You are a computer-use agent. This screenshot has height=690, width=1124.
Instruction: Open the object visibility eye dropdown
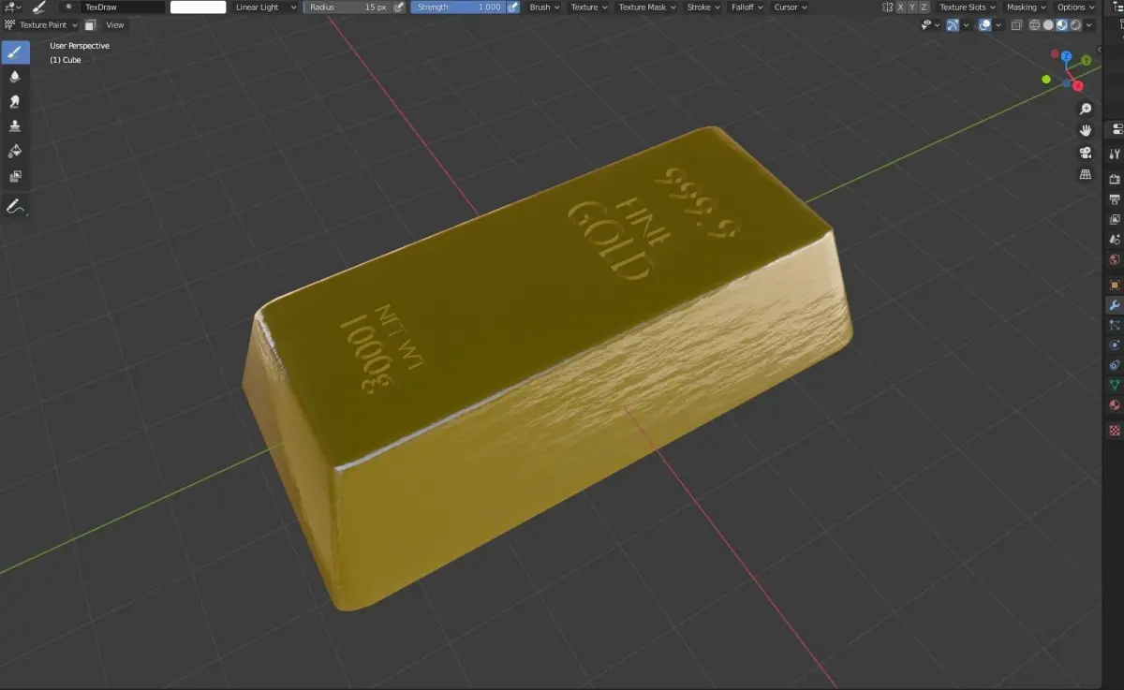point(930,25)
